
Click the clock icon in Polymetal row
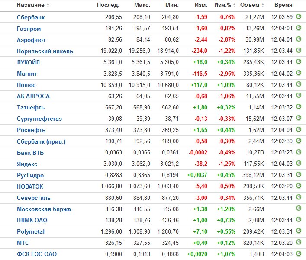click(299, 231)
